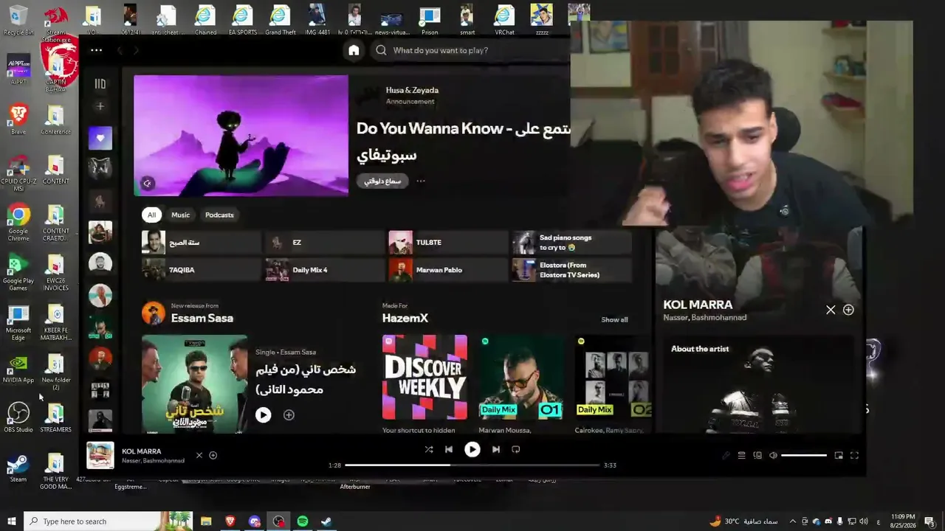Click the Spotify search field
Screen dimensions: 945x531
tap(472, 50)
